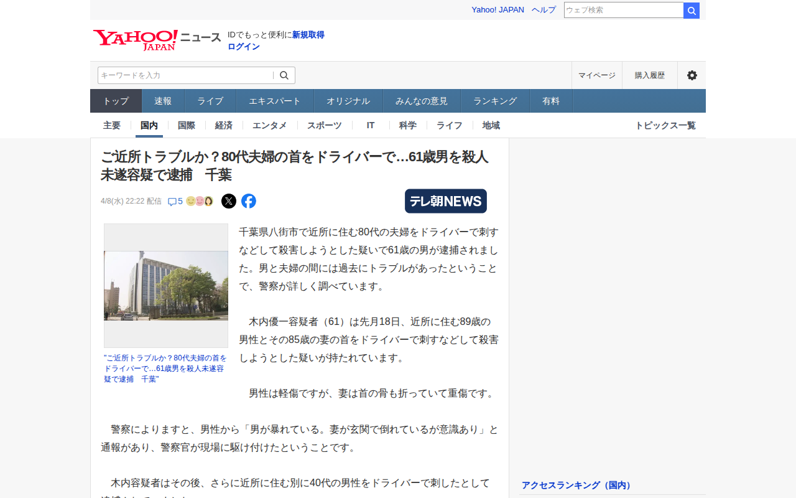Screen dimensions: 796x498
Task: Open the 購入履歴 button
Action: 649,75
